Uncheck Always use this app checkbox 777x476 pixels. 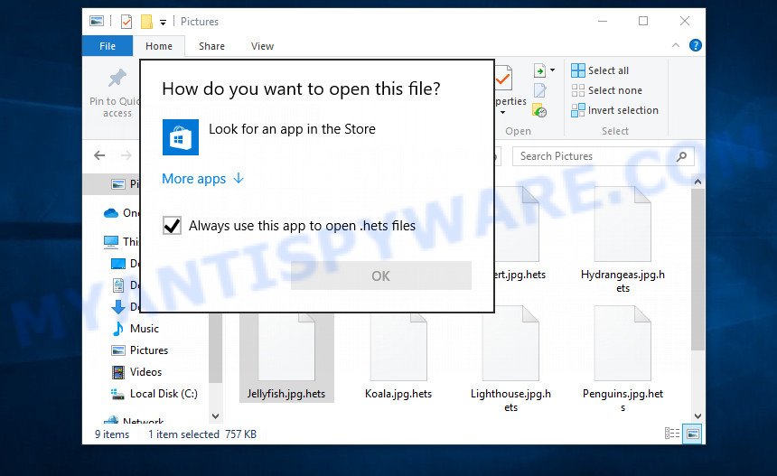click(x=172, y=226)
